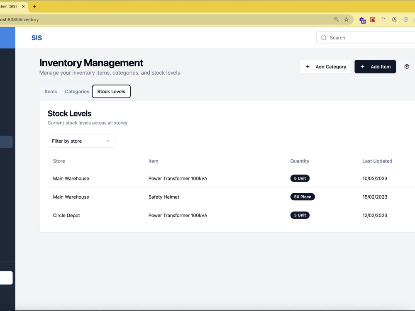Click the 50 Piece quantity badge
The image size is (415, 311).
click(x=303, y=197)
